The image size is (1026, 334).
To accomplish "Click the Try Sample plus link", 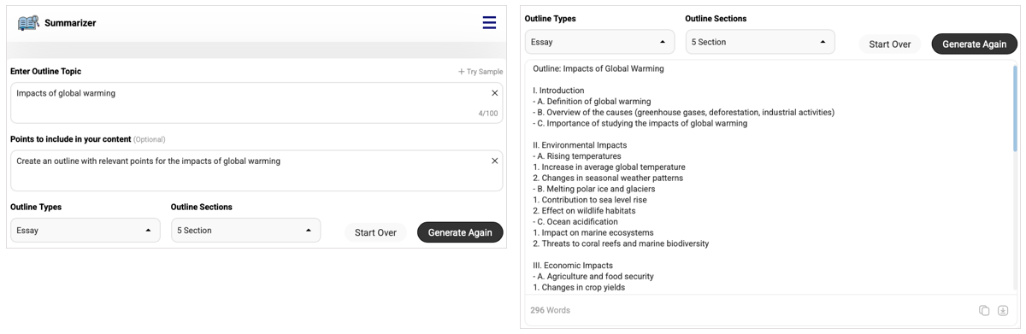I will 481,72.
